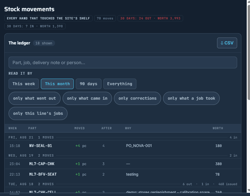Click the 22:13 time on the ML7-BFV-SEAT row
This screenshot has width=250, height=196.
(x=15, y=174)
